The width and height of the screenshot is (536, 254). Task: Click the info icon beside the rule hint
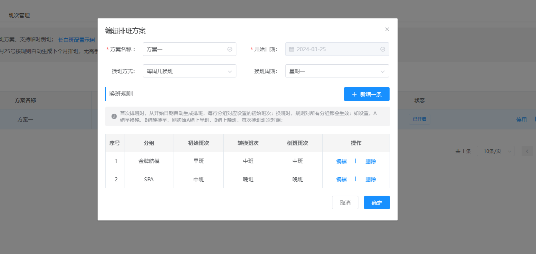pos(114,117)
